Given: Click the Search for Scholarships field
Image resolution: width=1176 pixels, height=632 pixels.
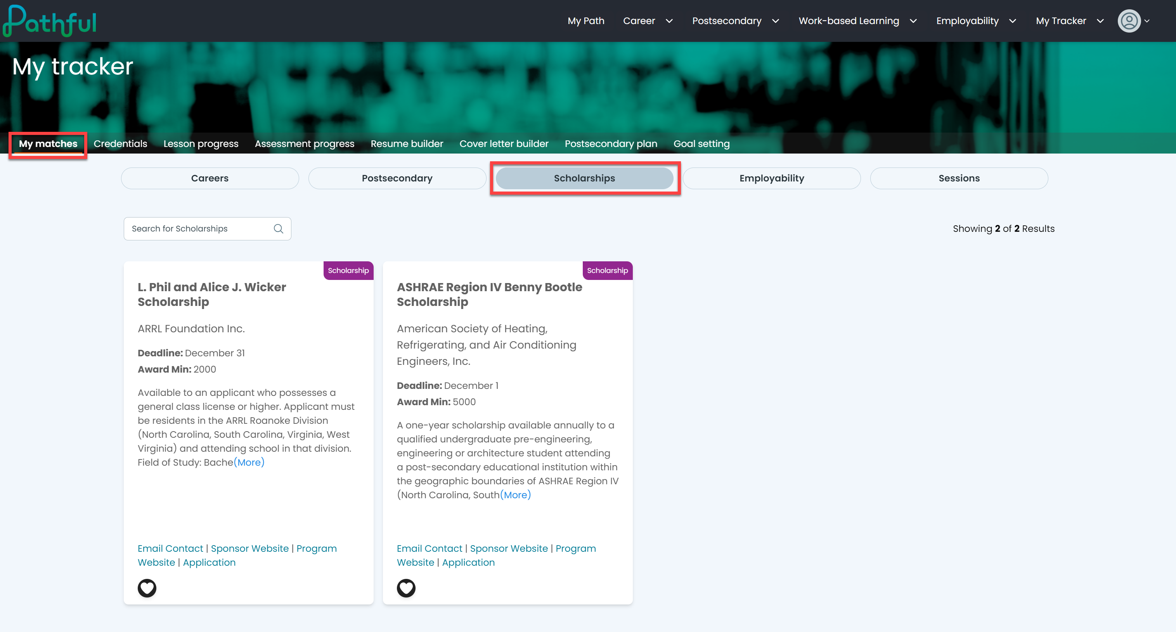Looking at the screenshot, I should pyautogui.click(x=207, y=229).
